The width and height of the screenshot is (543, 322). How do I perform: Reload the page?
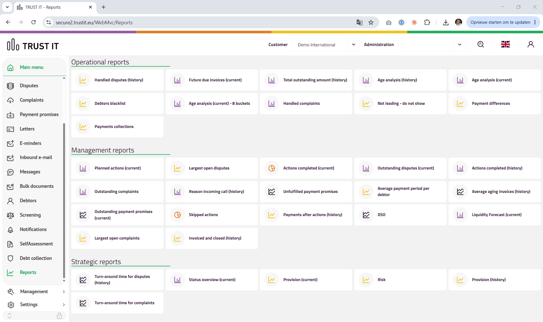coord(33,22)
